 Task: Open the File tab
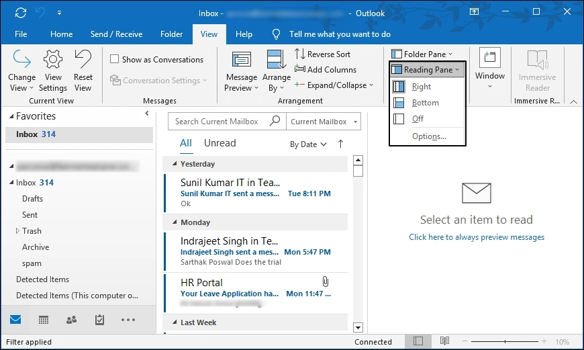pos(21,34)
